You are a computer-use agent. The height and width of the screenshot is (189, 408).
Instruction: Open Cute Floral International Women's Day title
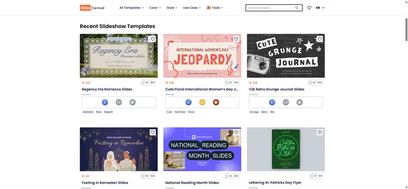tap(201, 89)
